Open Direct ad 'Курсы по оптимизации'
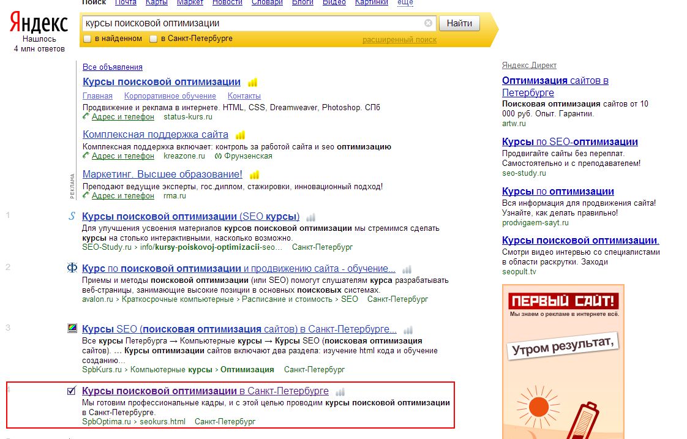The width and height of the screenshot is (687, 439). (558, 192)
